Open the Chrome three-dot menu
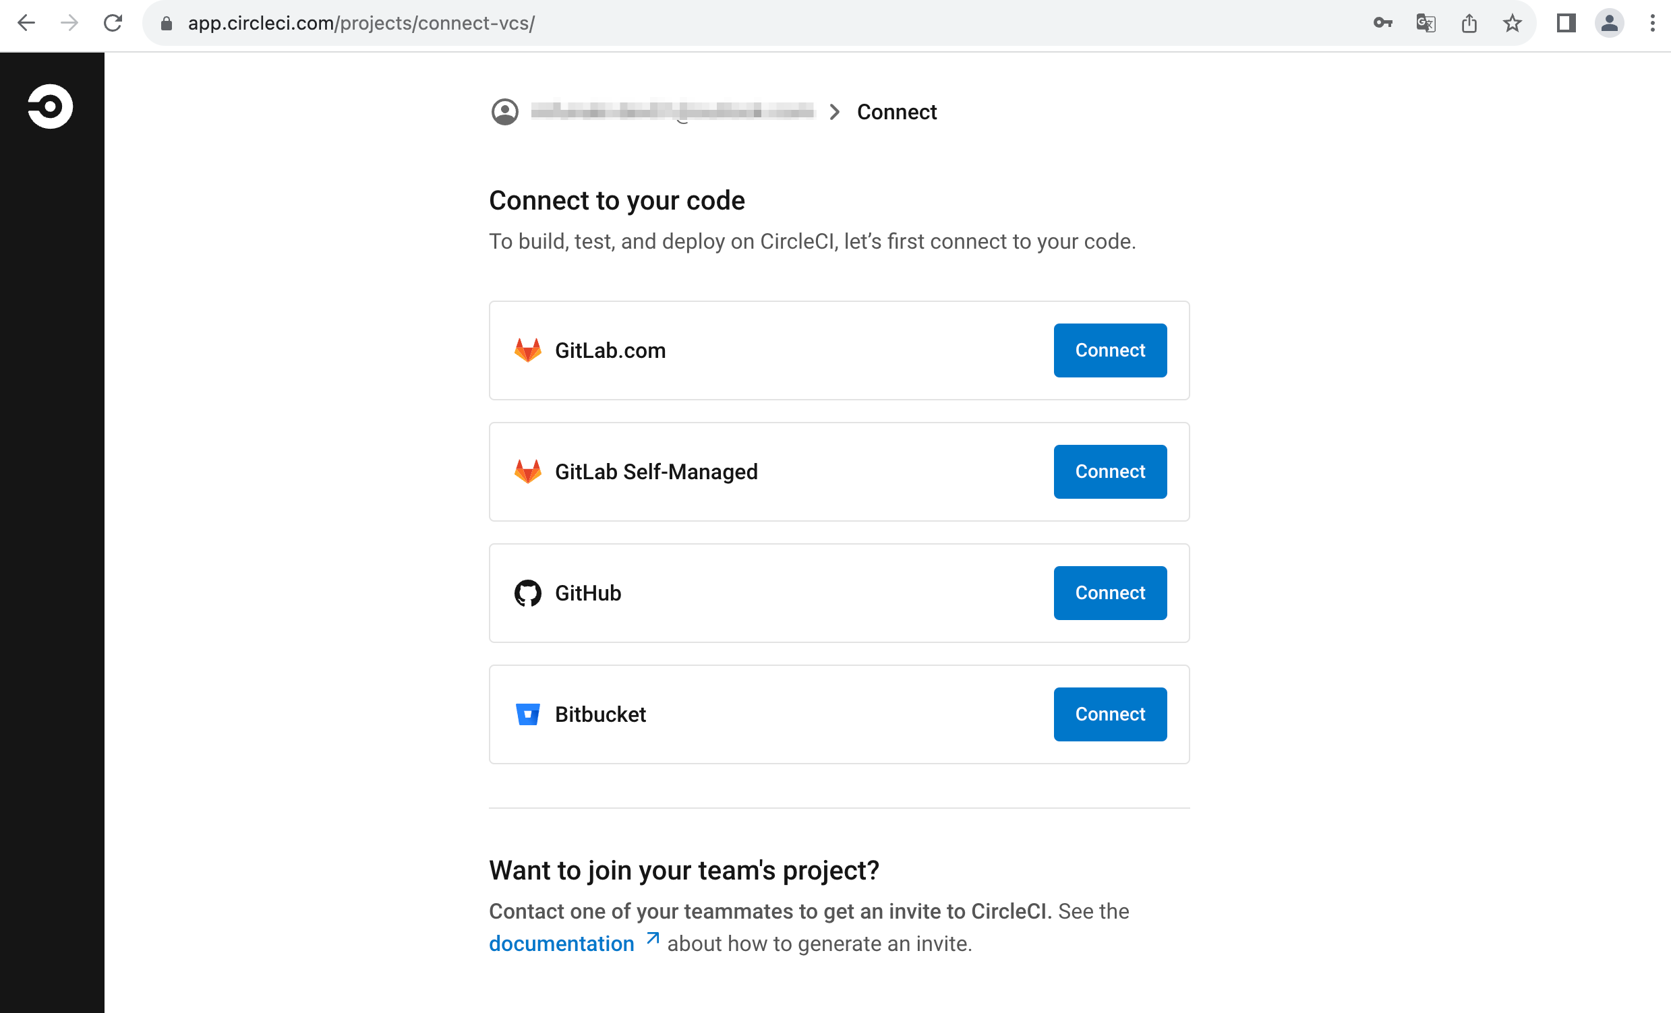Image resolution: width=1671 pixels, height=1013 pixels. coord(1653,22)
